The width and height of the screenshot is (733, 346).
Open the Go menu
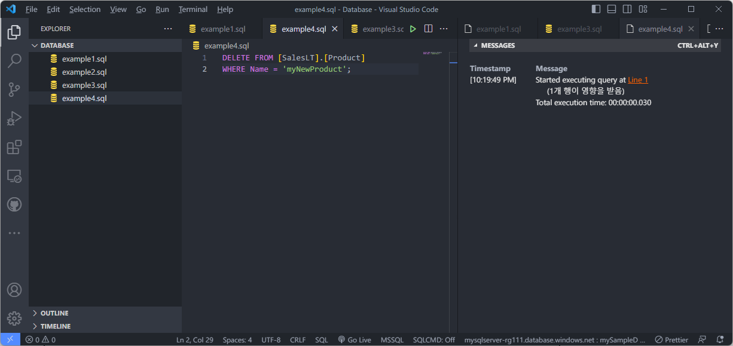(141, 10)
